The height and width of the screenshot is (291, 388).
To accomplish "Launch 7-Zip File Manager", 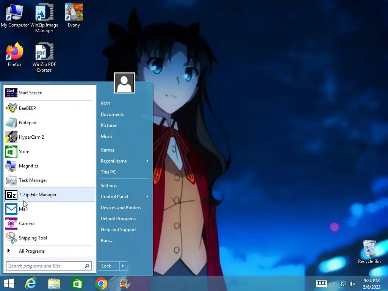I will (50, 195).
